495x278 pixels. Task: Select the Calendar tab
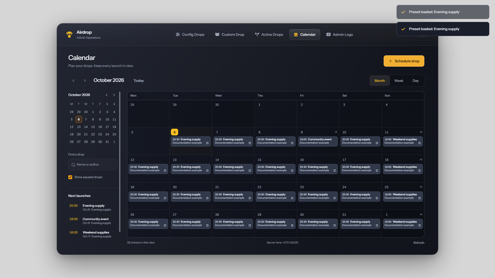[305, 34]
